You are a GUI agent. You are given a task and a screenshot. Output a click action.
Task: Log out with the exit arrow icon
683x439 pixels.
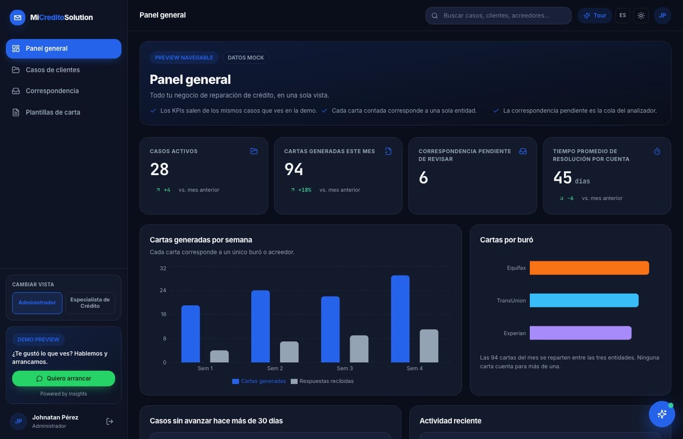pos(110,421)
